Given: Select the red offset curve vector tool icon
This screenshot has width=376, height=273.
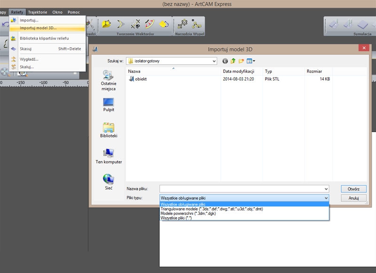Looking at the screenshot, I should [149, 24].
